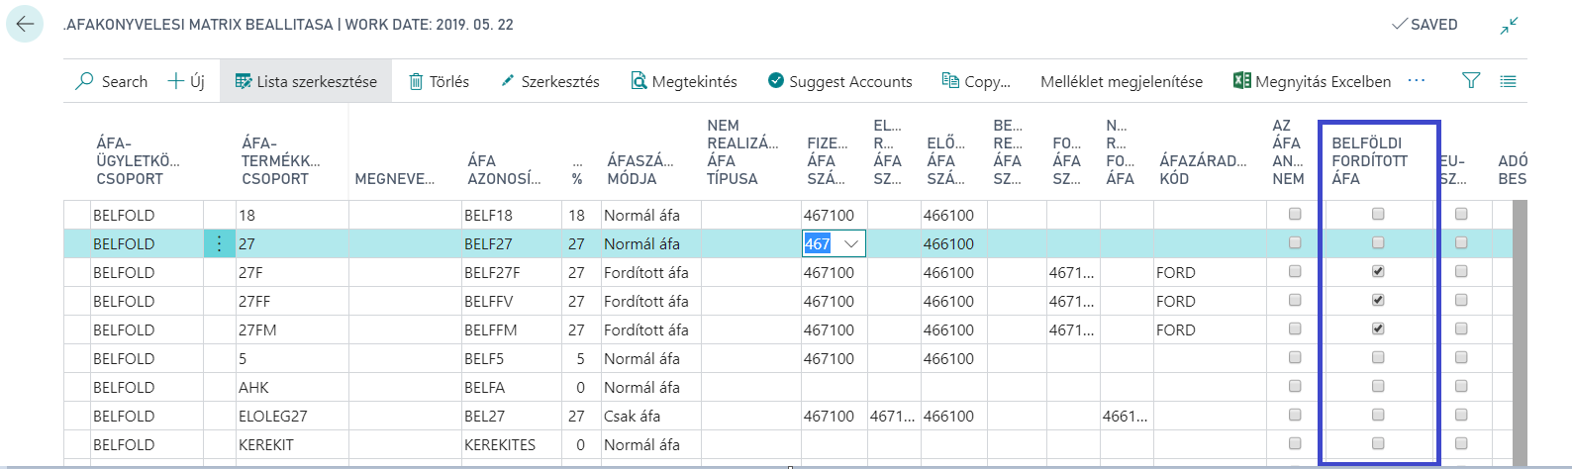Click Suggest Accounts
Viewport: 1572px width, 469px height.
pyautogui.click(x=839, y=81)
